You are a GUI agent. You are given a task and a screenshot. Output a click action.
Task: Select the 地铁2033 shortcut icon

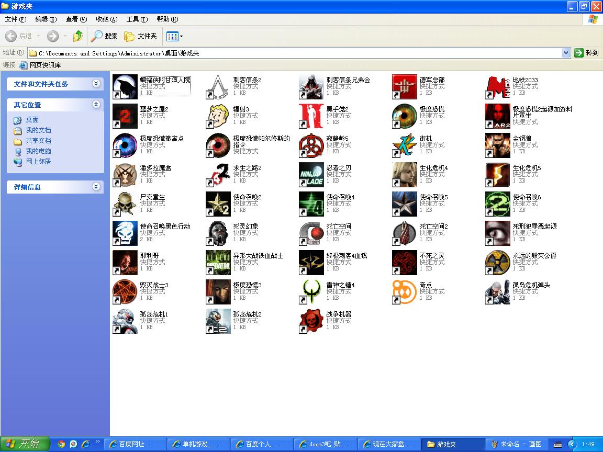[x=498, y=87]
